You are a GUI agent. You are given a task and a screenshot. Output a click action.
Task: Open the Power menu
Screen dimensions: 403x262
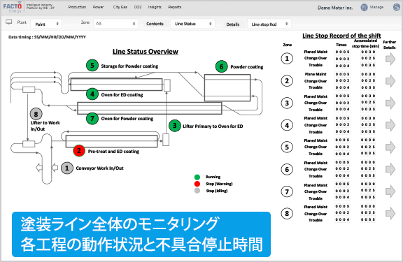(x=98, y=7)
